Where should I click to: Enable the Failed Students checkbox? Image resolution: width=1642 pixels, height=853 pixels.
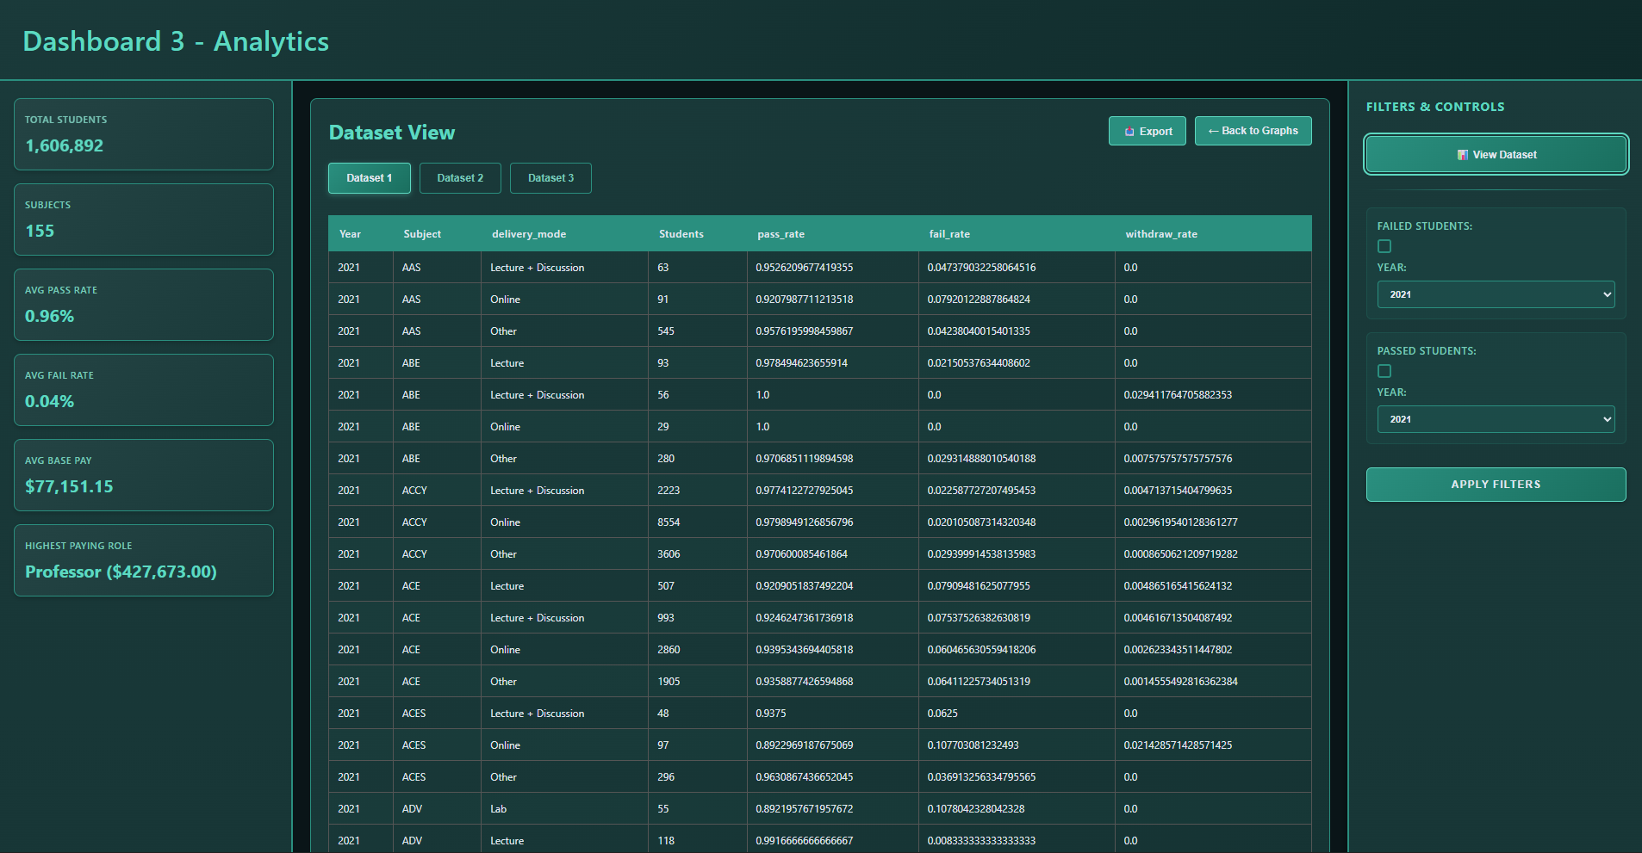point(1384,246)
